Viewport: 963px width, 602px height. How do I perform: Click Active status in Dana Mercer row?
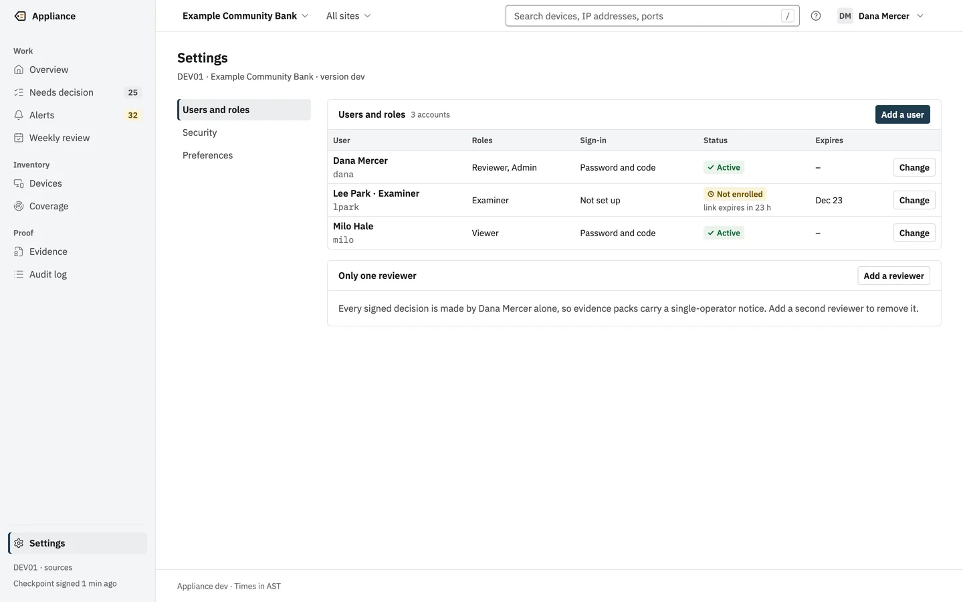[724, 167]
